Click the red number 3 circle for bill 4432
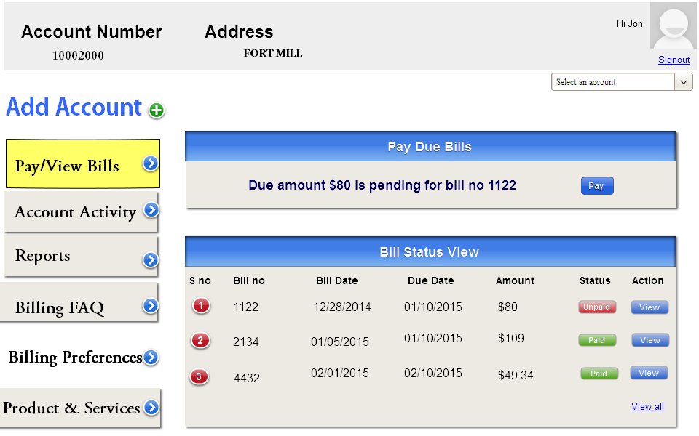699x436 pixels. (199, 376)
